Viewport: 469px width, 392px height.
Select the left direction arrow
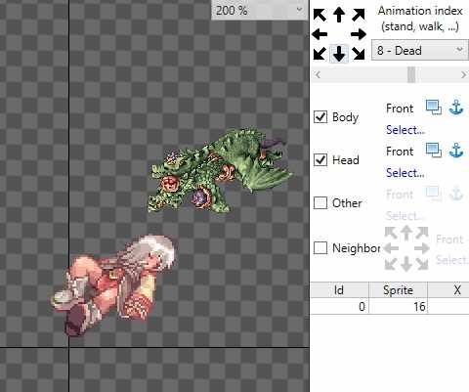320,34
